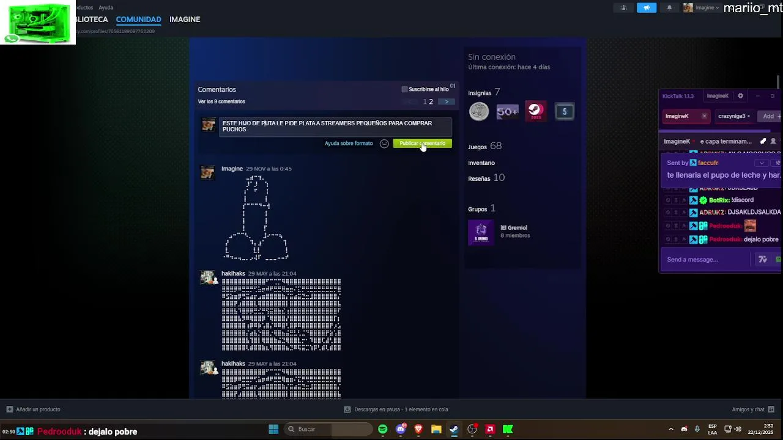Open Steam from the taskbar
Viewport: 783px width, 440px height.
[454, 429]
